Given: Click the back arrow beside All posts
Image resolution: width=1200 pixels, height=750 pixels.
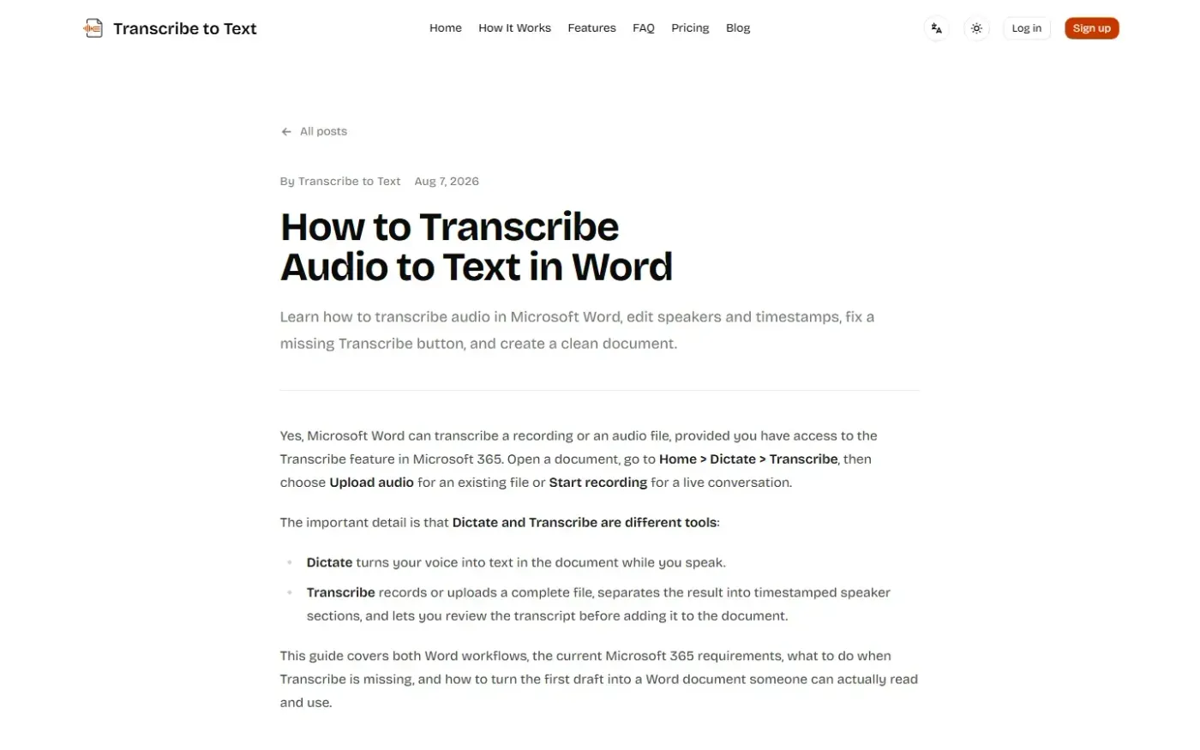Looking at the screenshot, I should [x=286, y=132].
